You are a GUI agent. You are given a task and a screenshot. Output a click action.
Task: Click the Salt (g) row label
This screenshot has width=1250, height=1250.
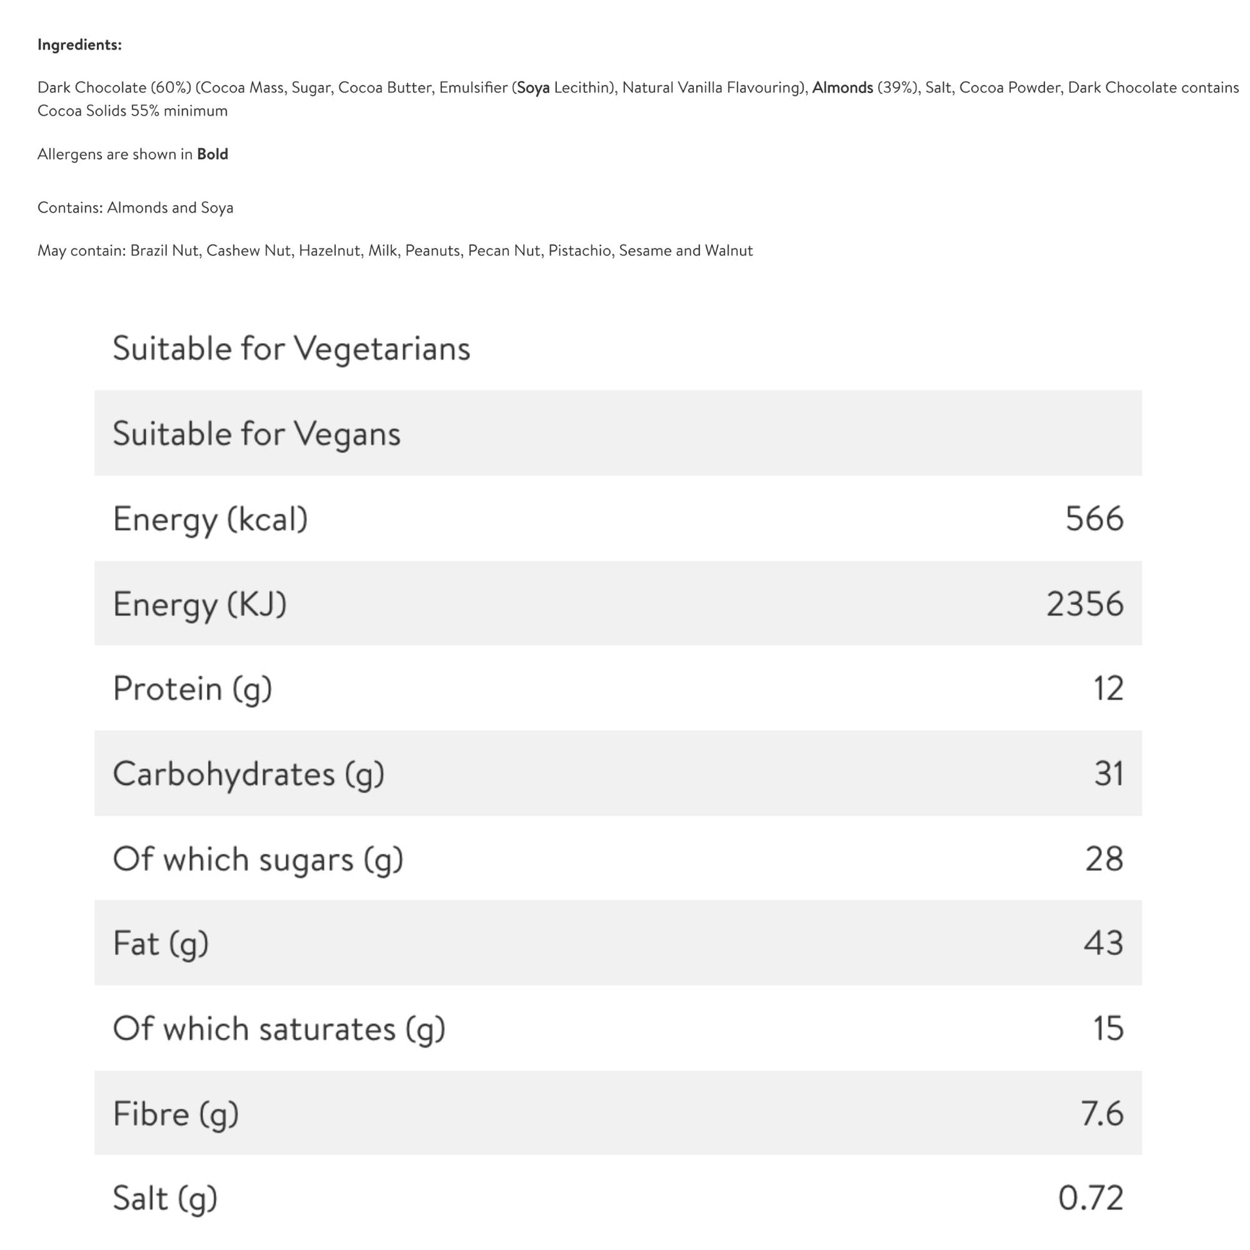coord(165,1198)
